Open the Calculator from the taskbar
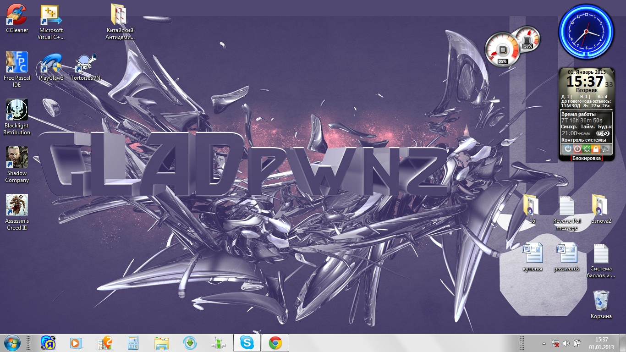Screen dimensions: 626x352 coord(133,343)
